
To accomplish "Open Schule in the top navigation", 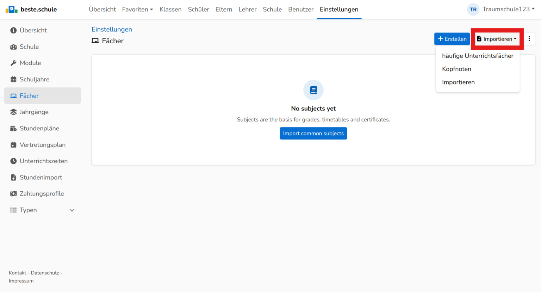I will coord(272,10).
